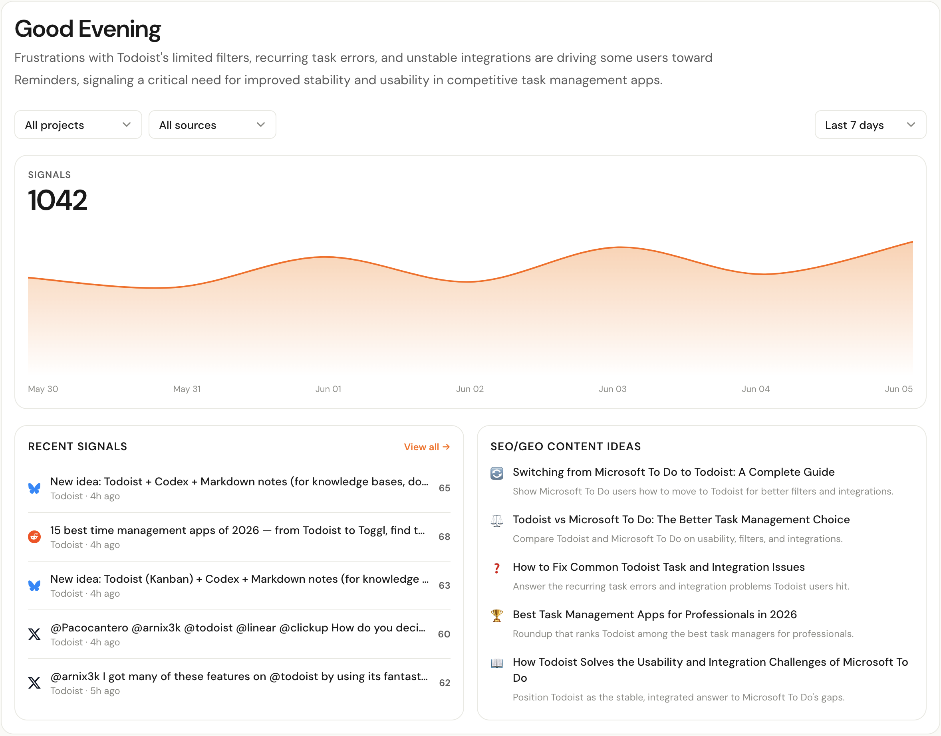Open the Last 7 days range dropdown
Viewport: 941px width, 736px height.
pos(870,125)
